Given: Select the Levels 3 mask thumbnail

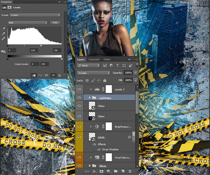Looking at the screenshot, I should [x=109, y=89].
